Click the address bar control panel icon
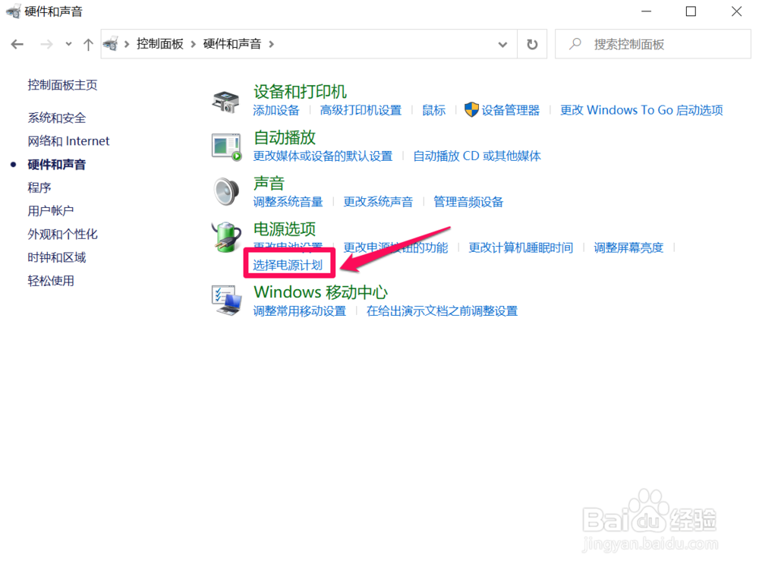Image resolution: width=759 pixels, height=570 pixels. 111,43
